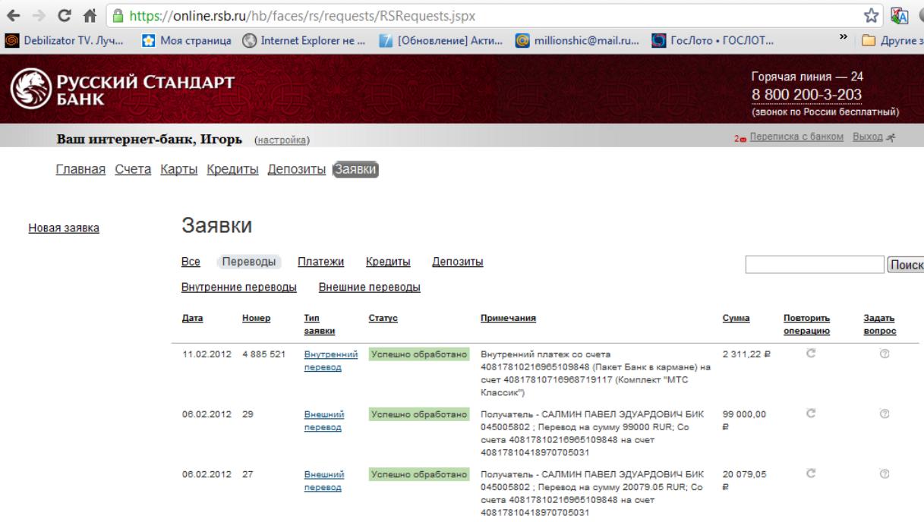Click date 11.02.2012 cell
Image resolution: width=924 pixels, height=522 pixels.
207,354
